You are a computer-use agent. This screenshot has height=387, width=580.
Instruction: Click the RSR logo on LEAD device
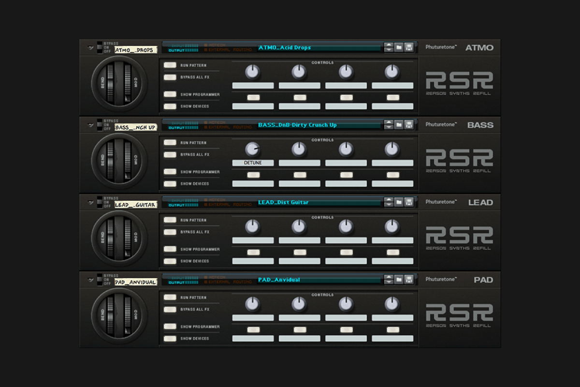pyautogui.click(x=459, y=235)
